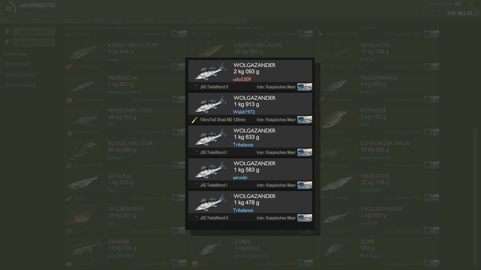481x270 pixels.
Task: Open katyshckov.mihai's profile under Meeräsche
Action: (x=124, y=92)
